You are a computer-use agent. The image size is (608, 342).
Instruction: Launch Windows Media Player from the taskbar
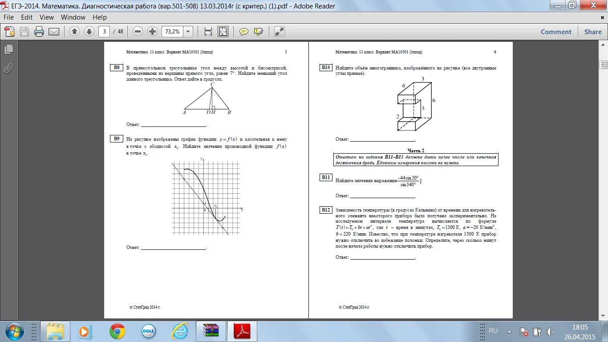click(x=84, y=332)
